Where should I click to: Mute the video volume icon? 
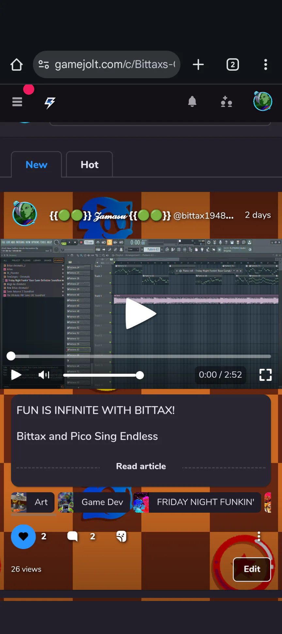(x=44, y=375)
